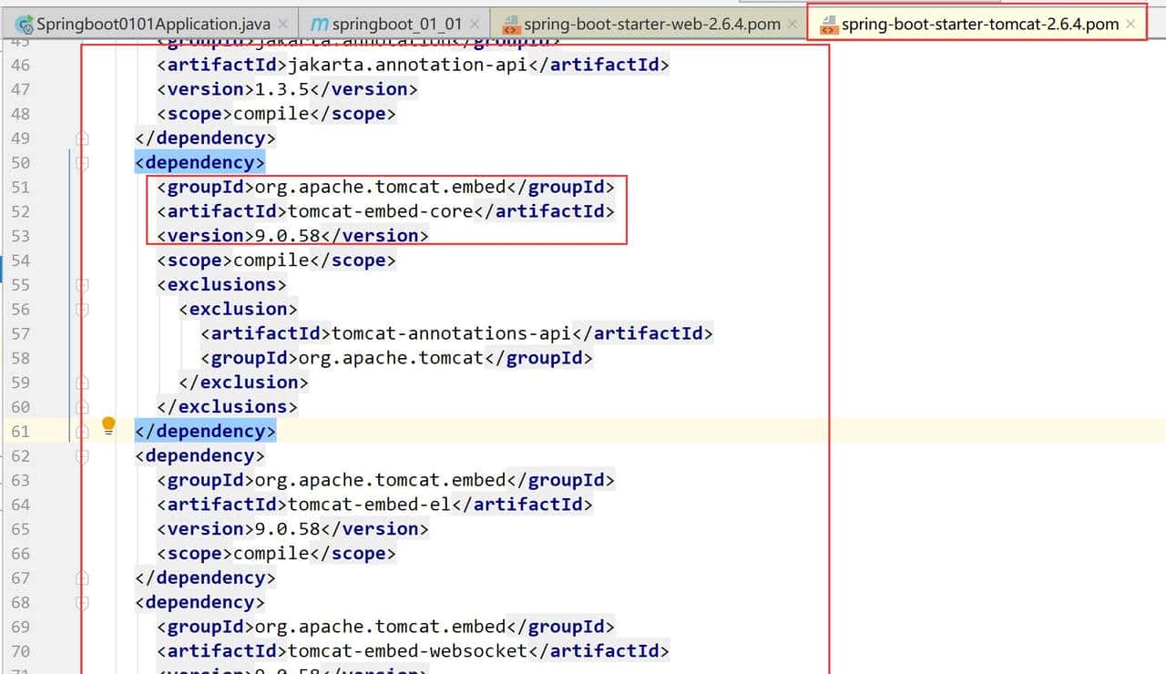Click line number 57 in the gutter
This screenshot has height=674, width=1166.
(x=20, y=334)
